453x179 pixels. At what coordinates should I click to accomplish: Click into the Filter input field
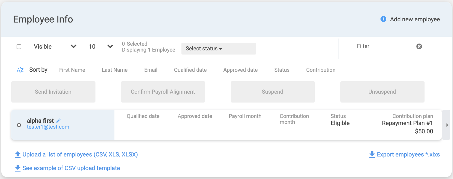[x=382, y=46]
